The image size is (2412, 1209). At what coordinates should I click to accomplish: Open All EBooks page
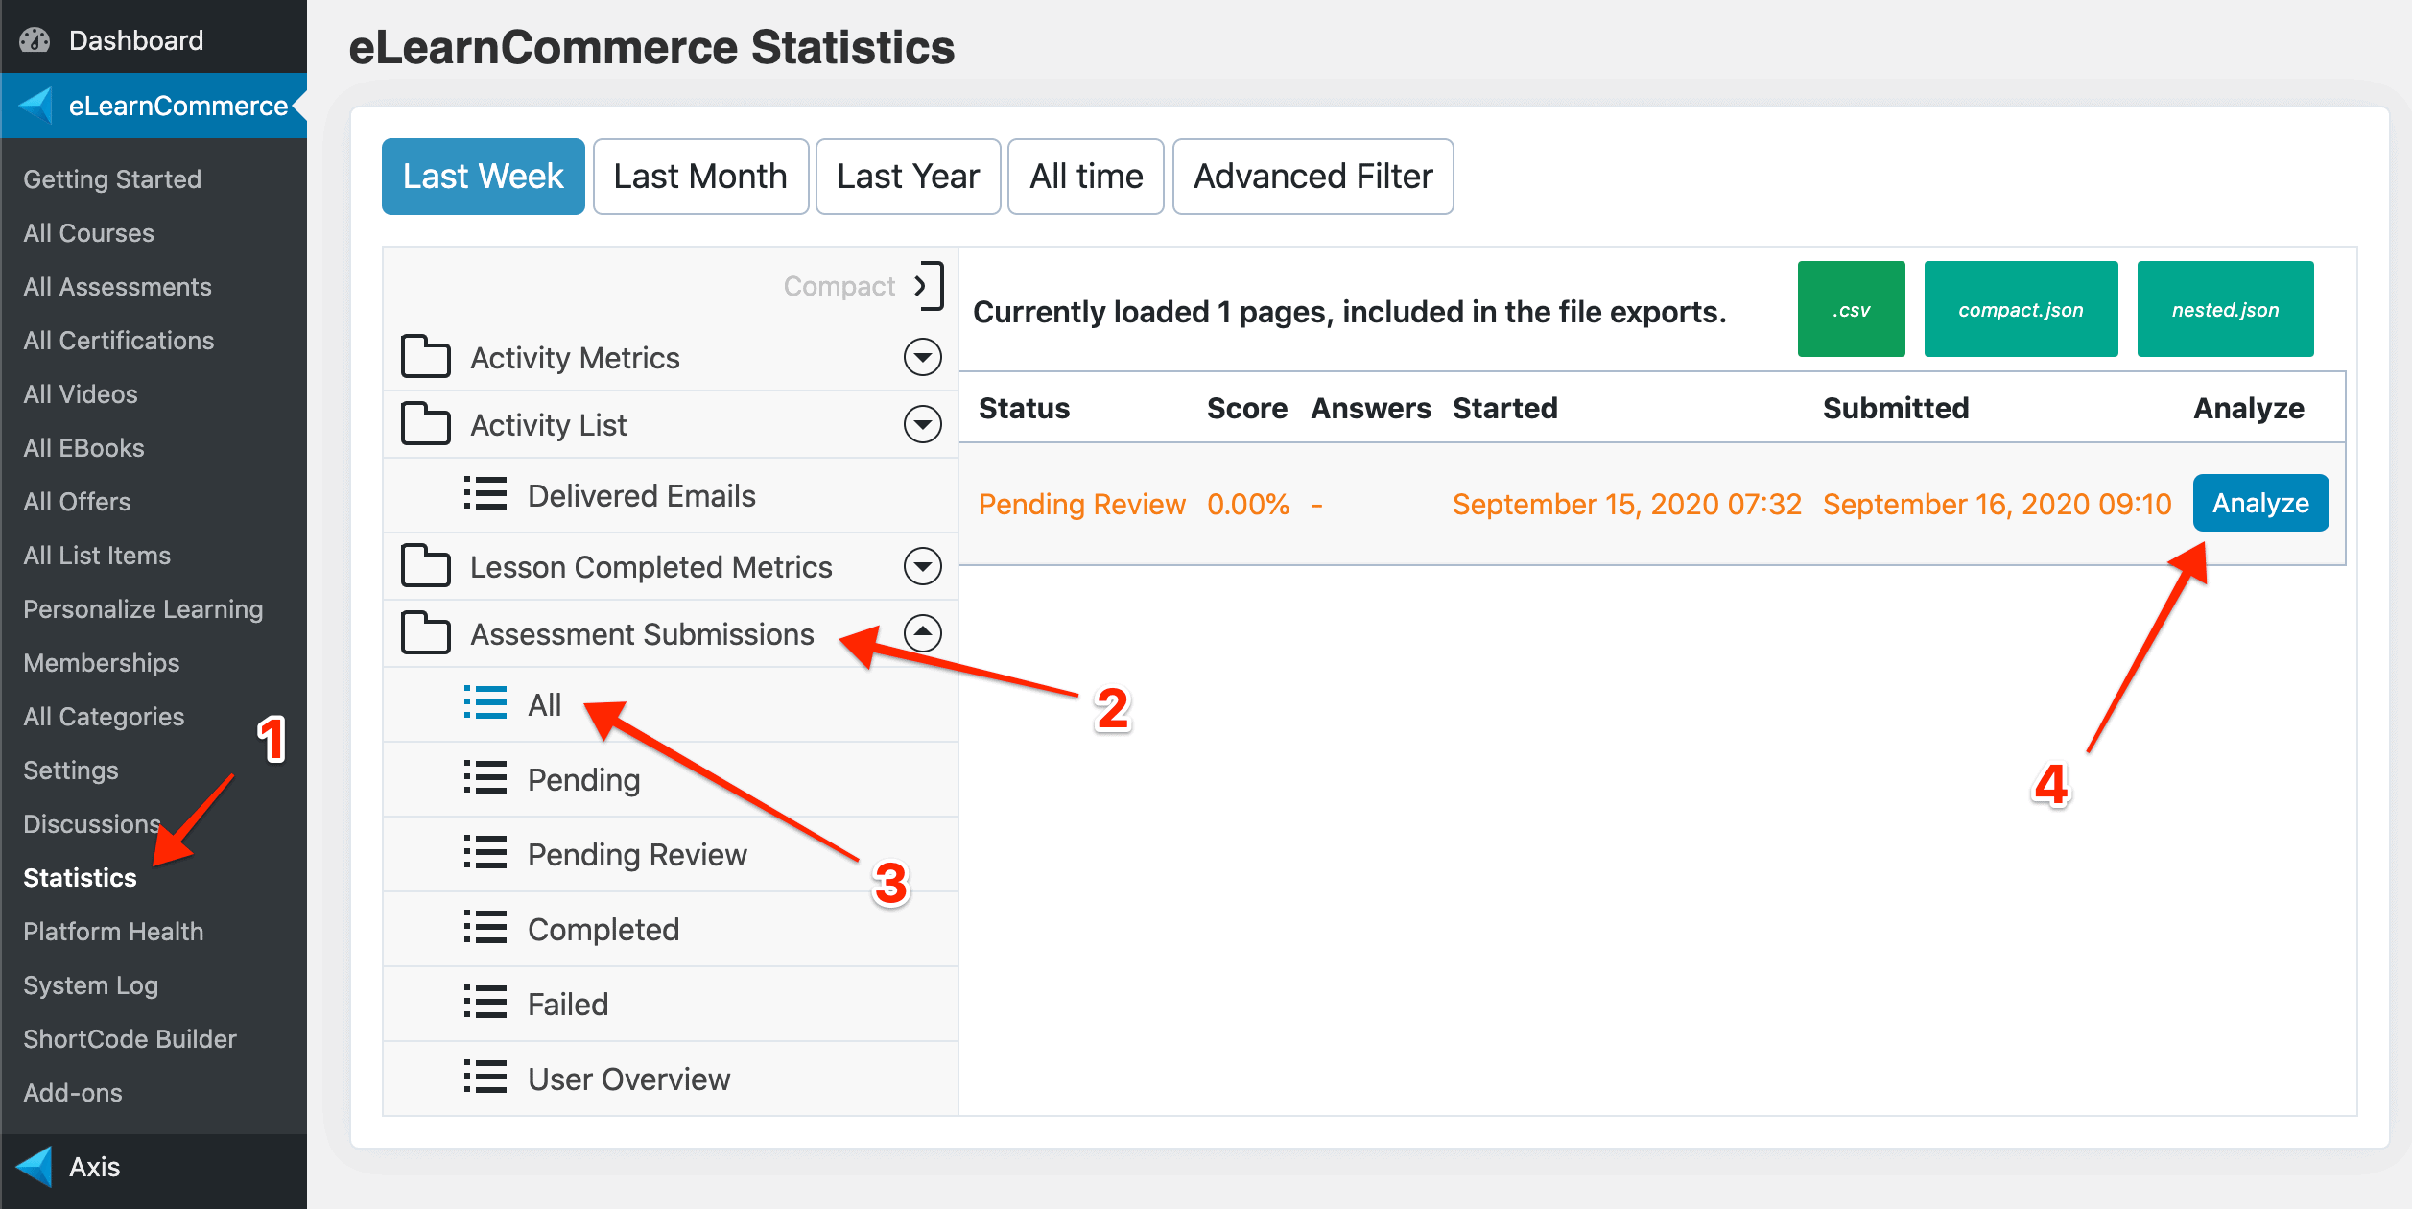point(83,448)
